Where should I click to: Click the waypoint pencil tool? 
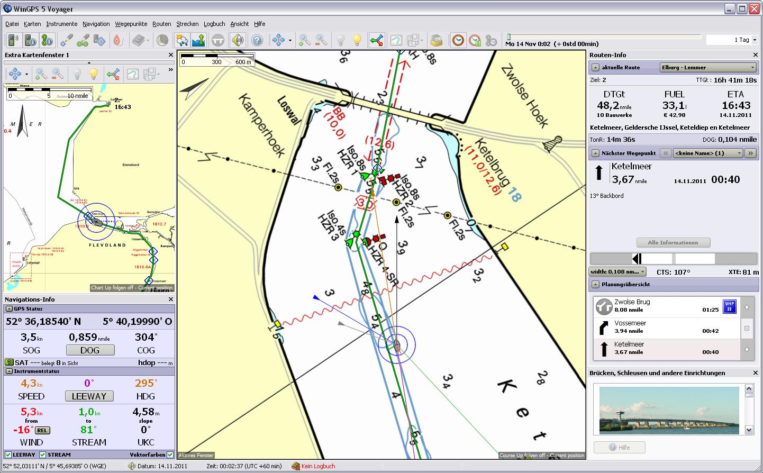click(x=66, y=40)
